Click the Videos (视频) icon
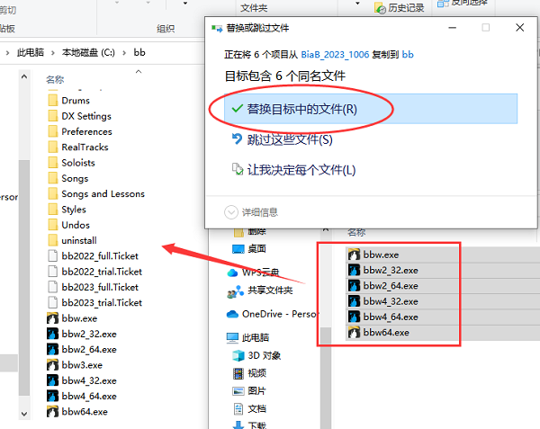Screen dimensions: 540x429 point(238,373)
